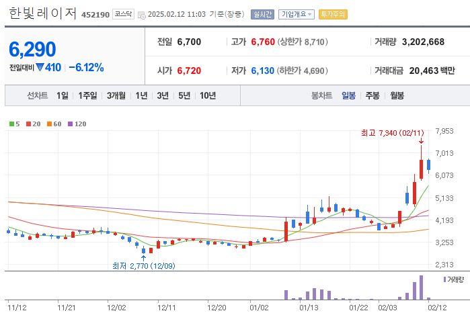Click the 투자주의 warning badge
The height and width of the screenshot is (315, 470).
[x=333, y=14]
